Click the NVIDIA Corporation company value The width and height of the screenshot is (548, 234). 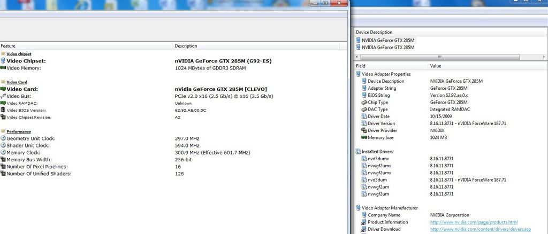[450, 215]
